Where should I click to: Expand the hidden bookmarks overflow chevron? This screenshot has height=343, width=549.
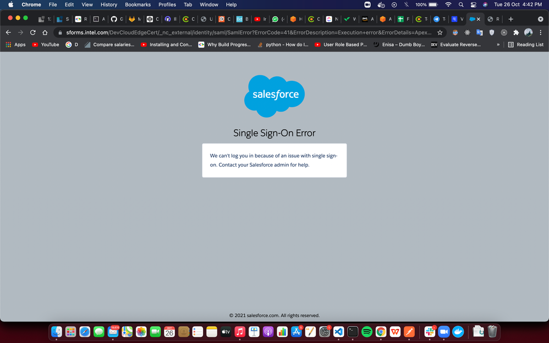coord(498,45)
